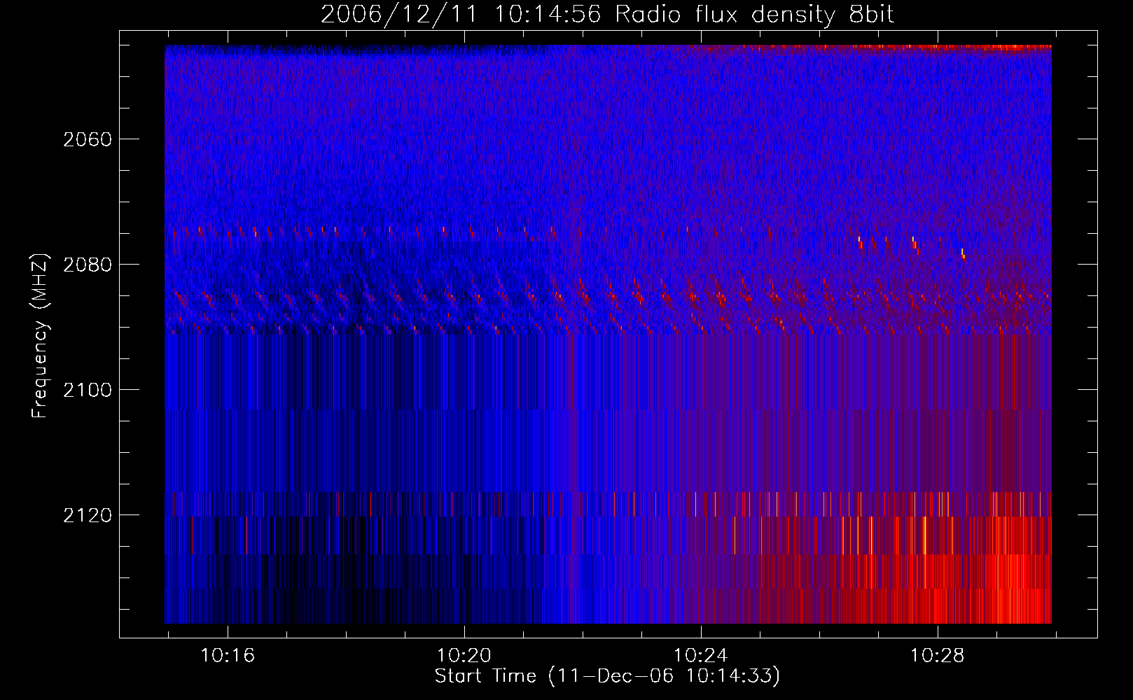
Task: Select the 2080 frequency axis label
Action: 88,265
